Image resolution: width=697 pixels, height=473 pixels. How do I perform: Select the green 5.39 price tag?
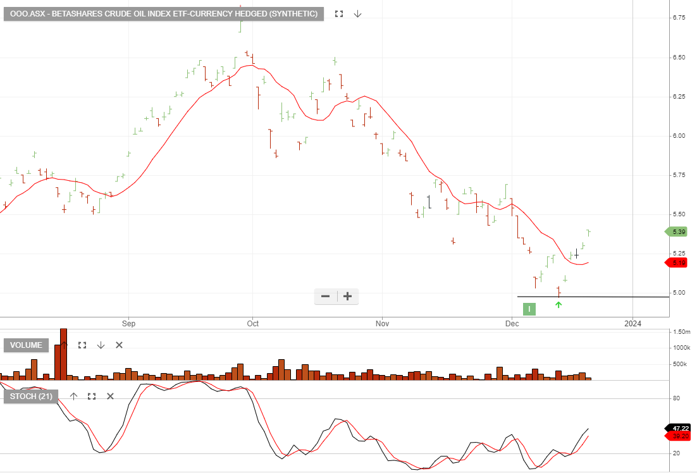click(x=679, y=232)
